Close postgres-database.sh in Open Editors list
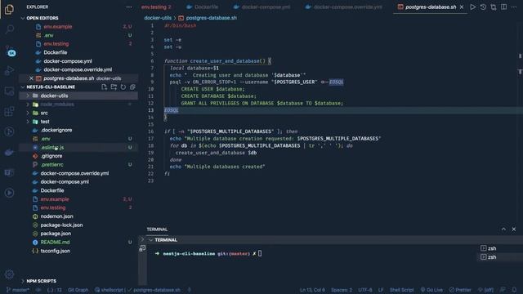The height and width of the screenshot is (294, 523). coord(31,78)
